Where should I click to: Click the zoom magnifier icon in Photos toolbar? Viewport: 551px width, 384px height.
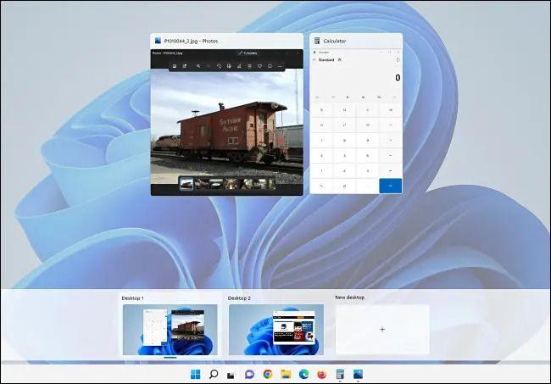coord(198,66)
